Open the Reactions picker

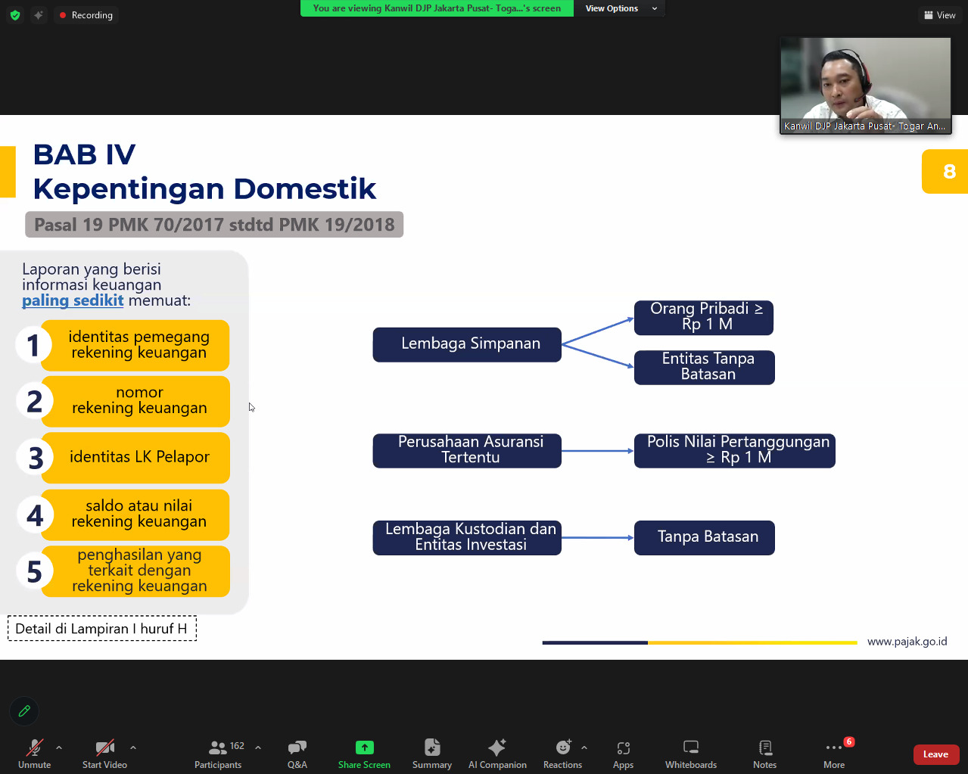(562, 754)
